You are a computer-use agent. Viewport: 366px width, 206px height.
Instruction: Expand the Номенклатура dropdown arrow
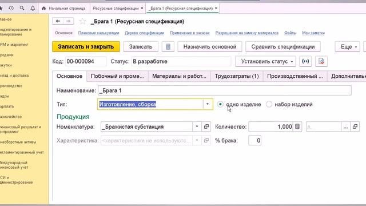pos(197,126)
